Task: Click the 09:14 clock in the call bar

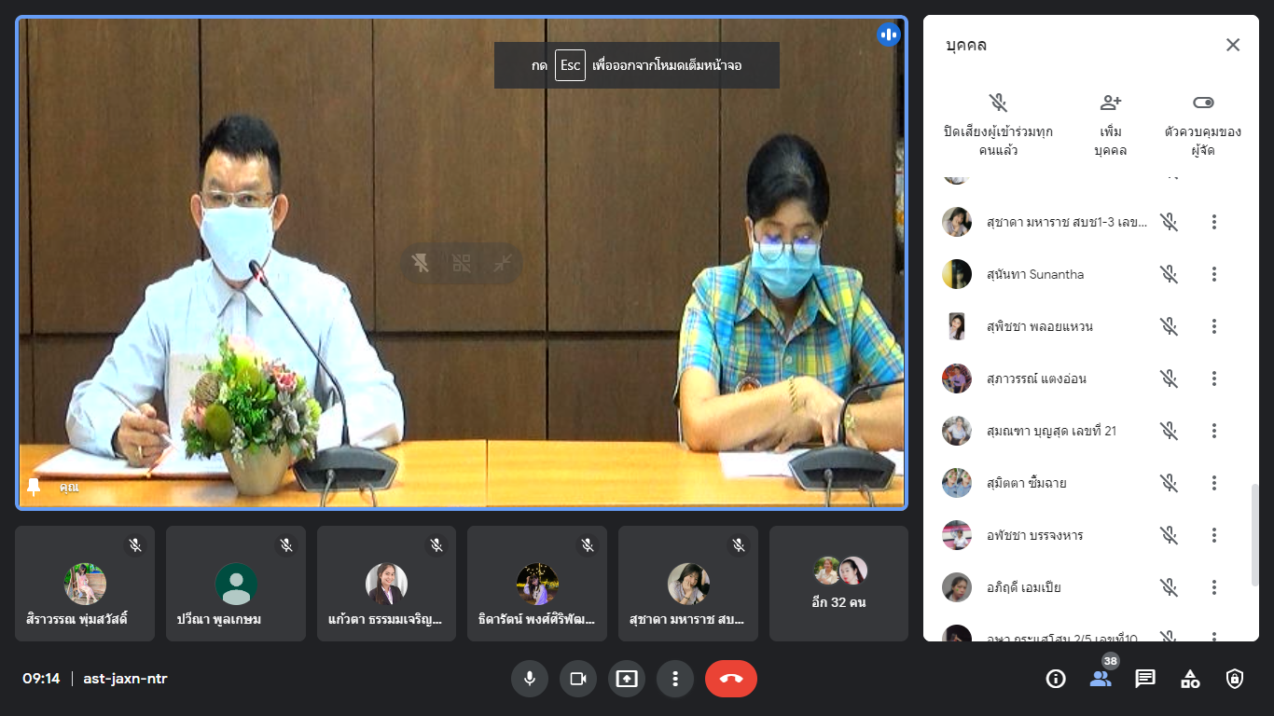Action: (41, 679)
